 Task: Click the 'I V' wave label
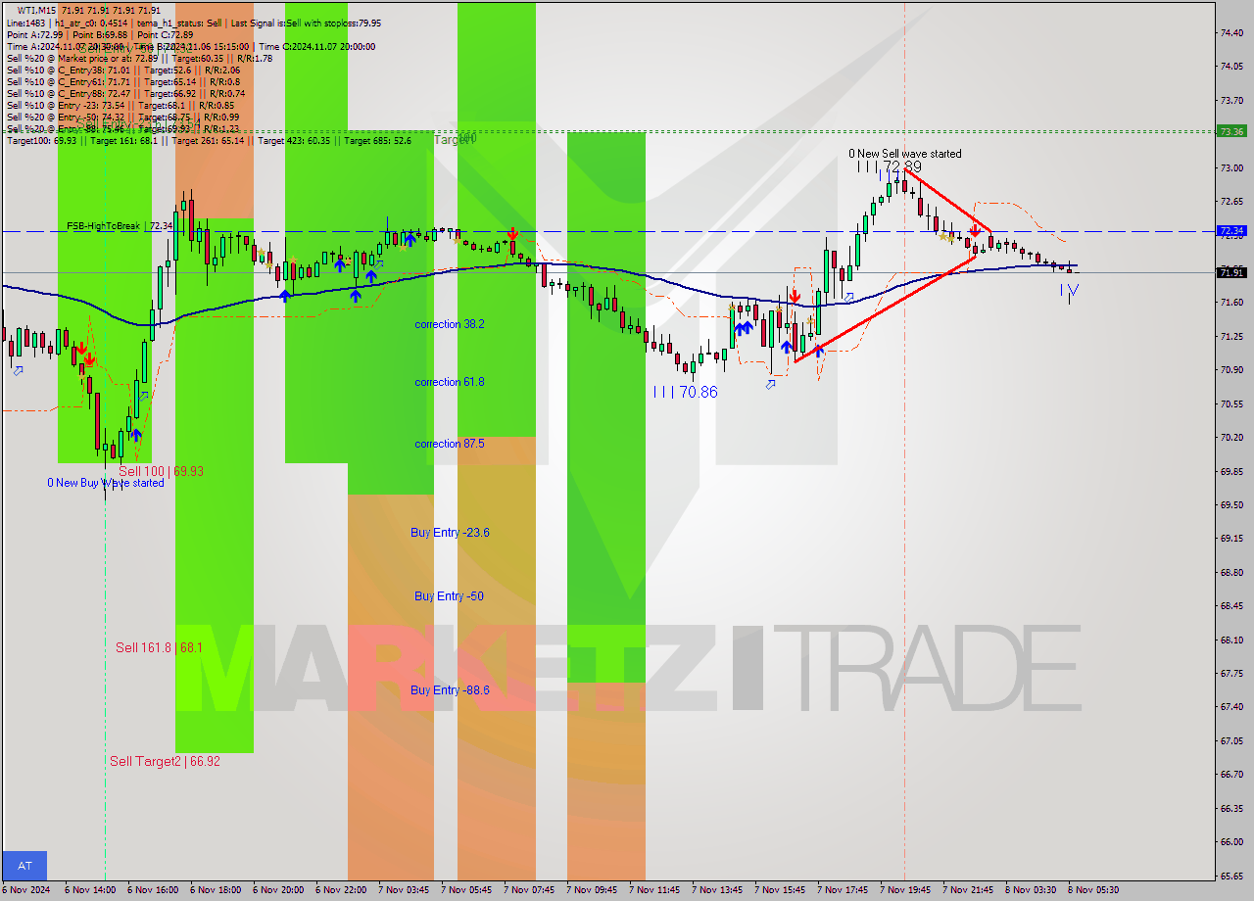(1069, 291)
